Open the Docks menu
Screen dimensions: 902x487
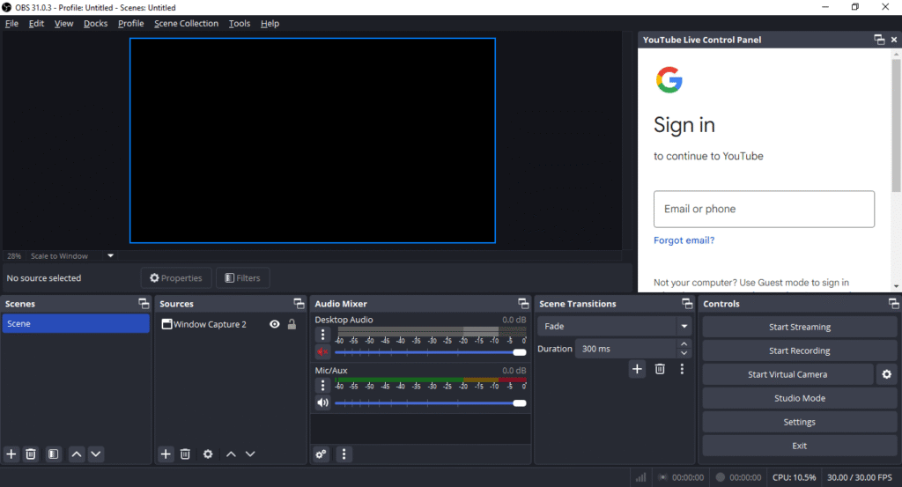[95, 24]
